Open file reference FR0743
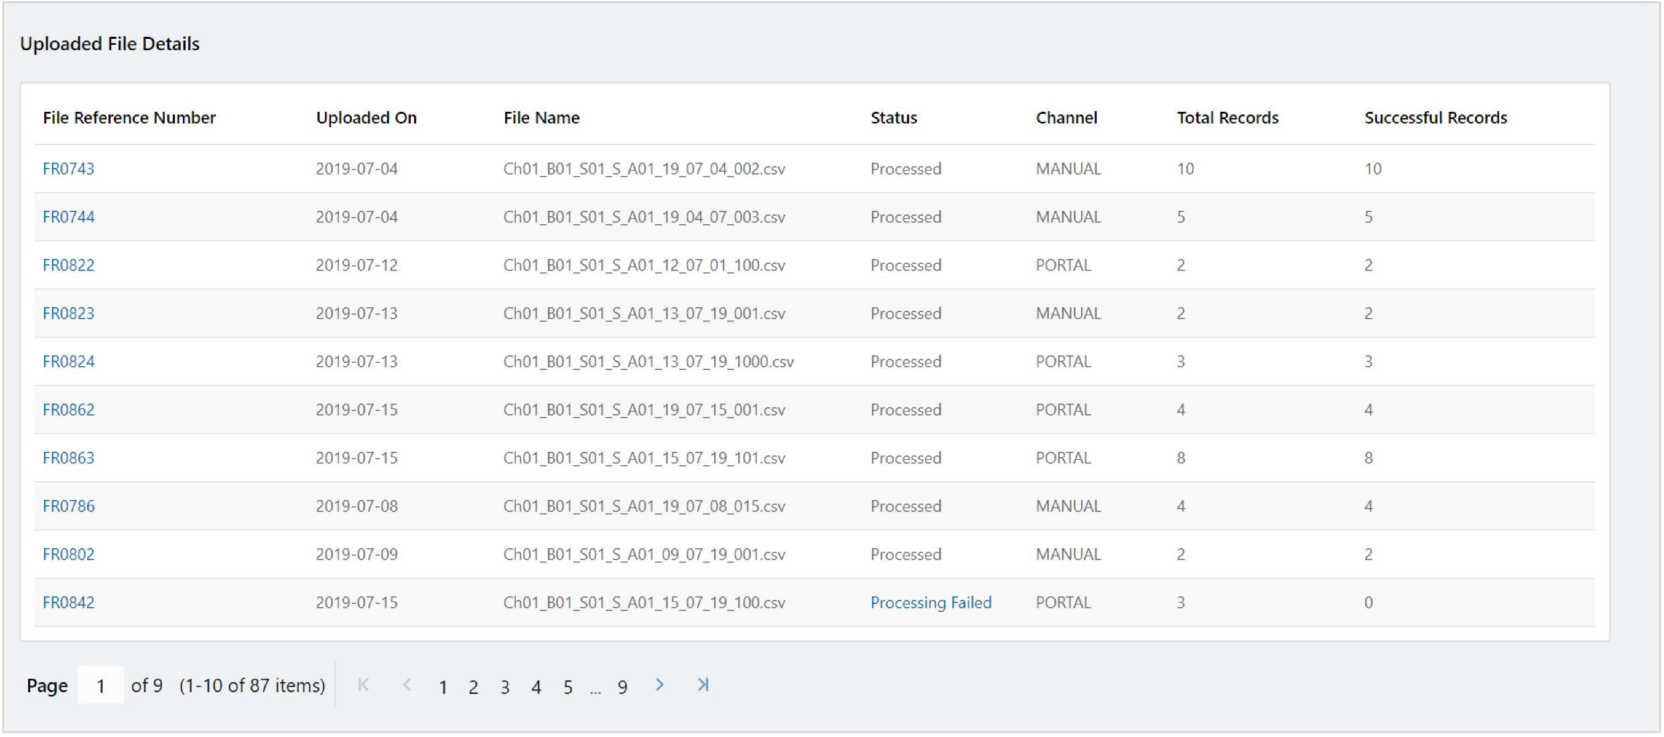The image size is (1664, 737). point(68,169)
